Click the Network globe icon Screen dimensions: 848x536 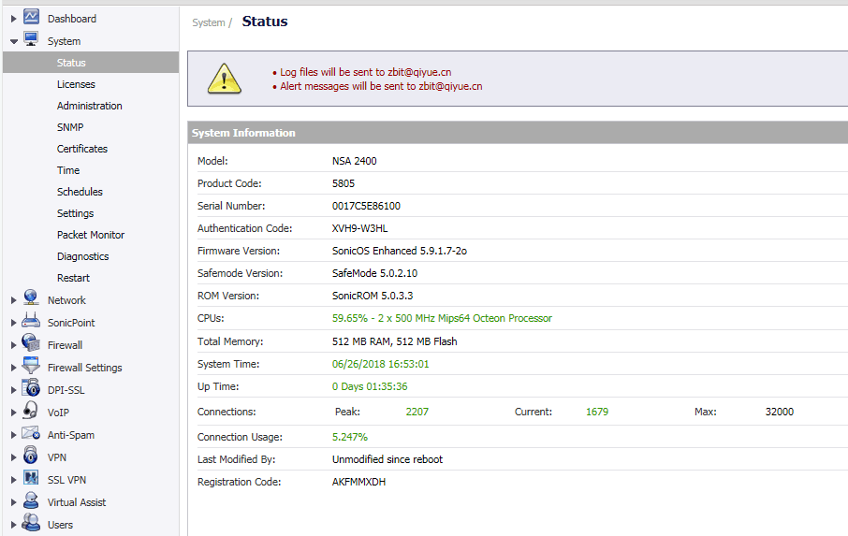coord(31,298)
